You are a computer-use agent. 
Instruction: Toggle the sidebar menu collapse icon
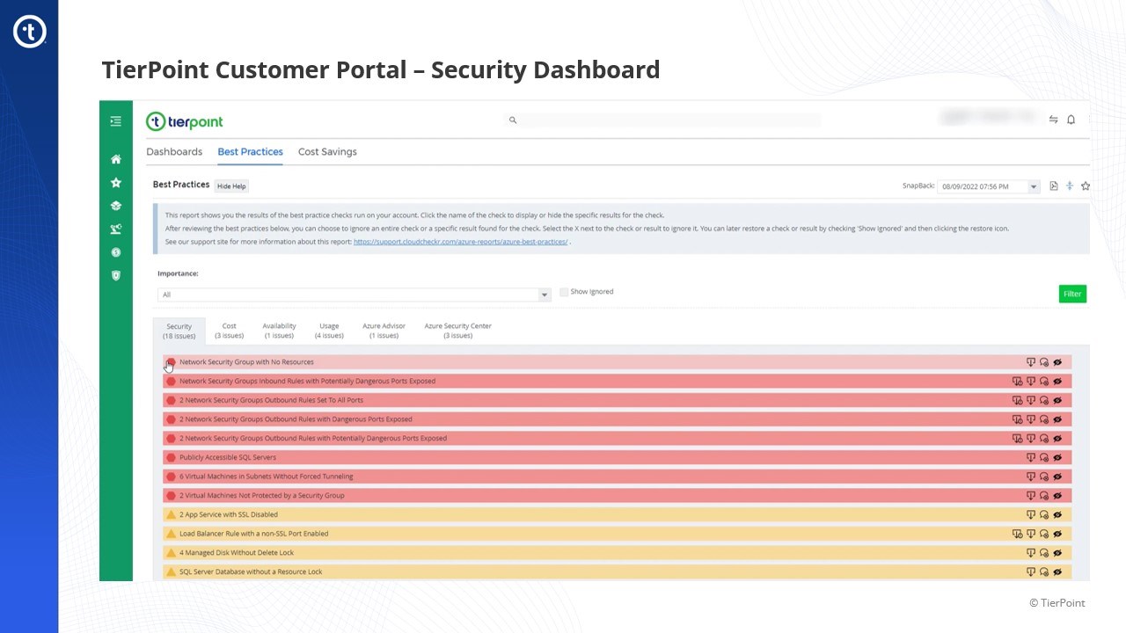[x=115, y=121]
